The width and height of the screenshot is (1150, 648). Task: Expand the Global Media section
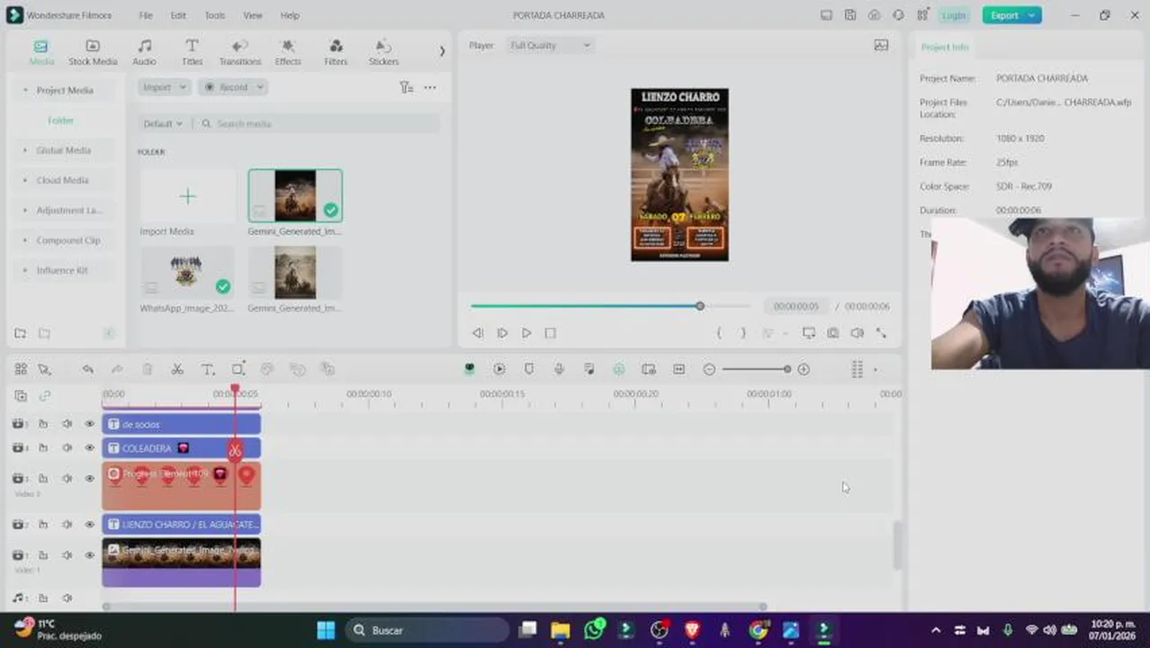[24, 150]
